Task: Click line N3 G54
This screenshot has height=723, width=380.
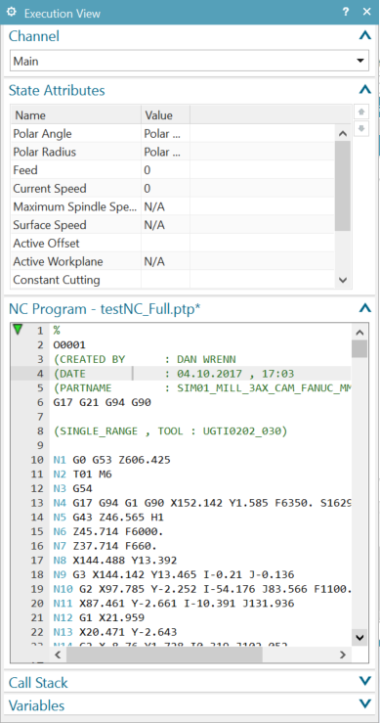Action: pos(72,488)
